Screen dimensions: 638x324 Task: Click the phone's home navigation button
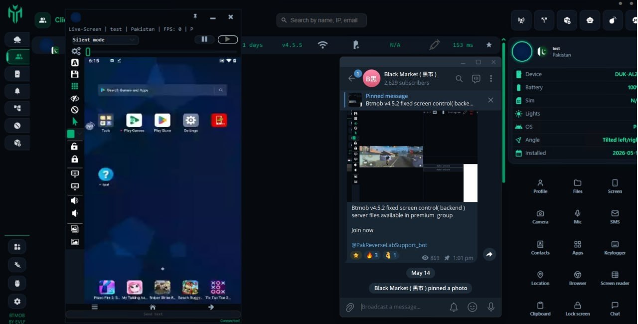tap(153, 307)
